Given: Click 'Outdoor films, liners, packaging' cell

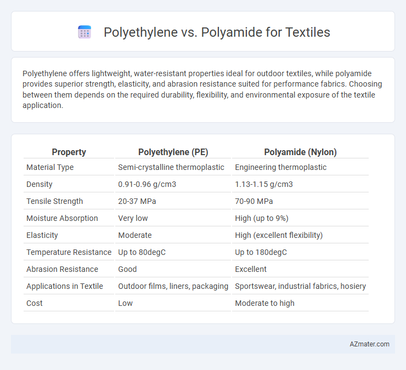Looking at the screenshot, I should pyautogui.click(x=173, y=286).
